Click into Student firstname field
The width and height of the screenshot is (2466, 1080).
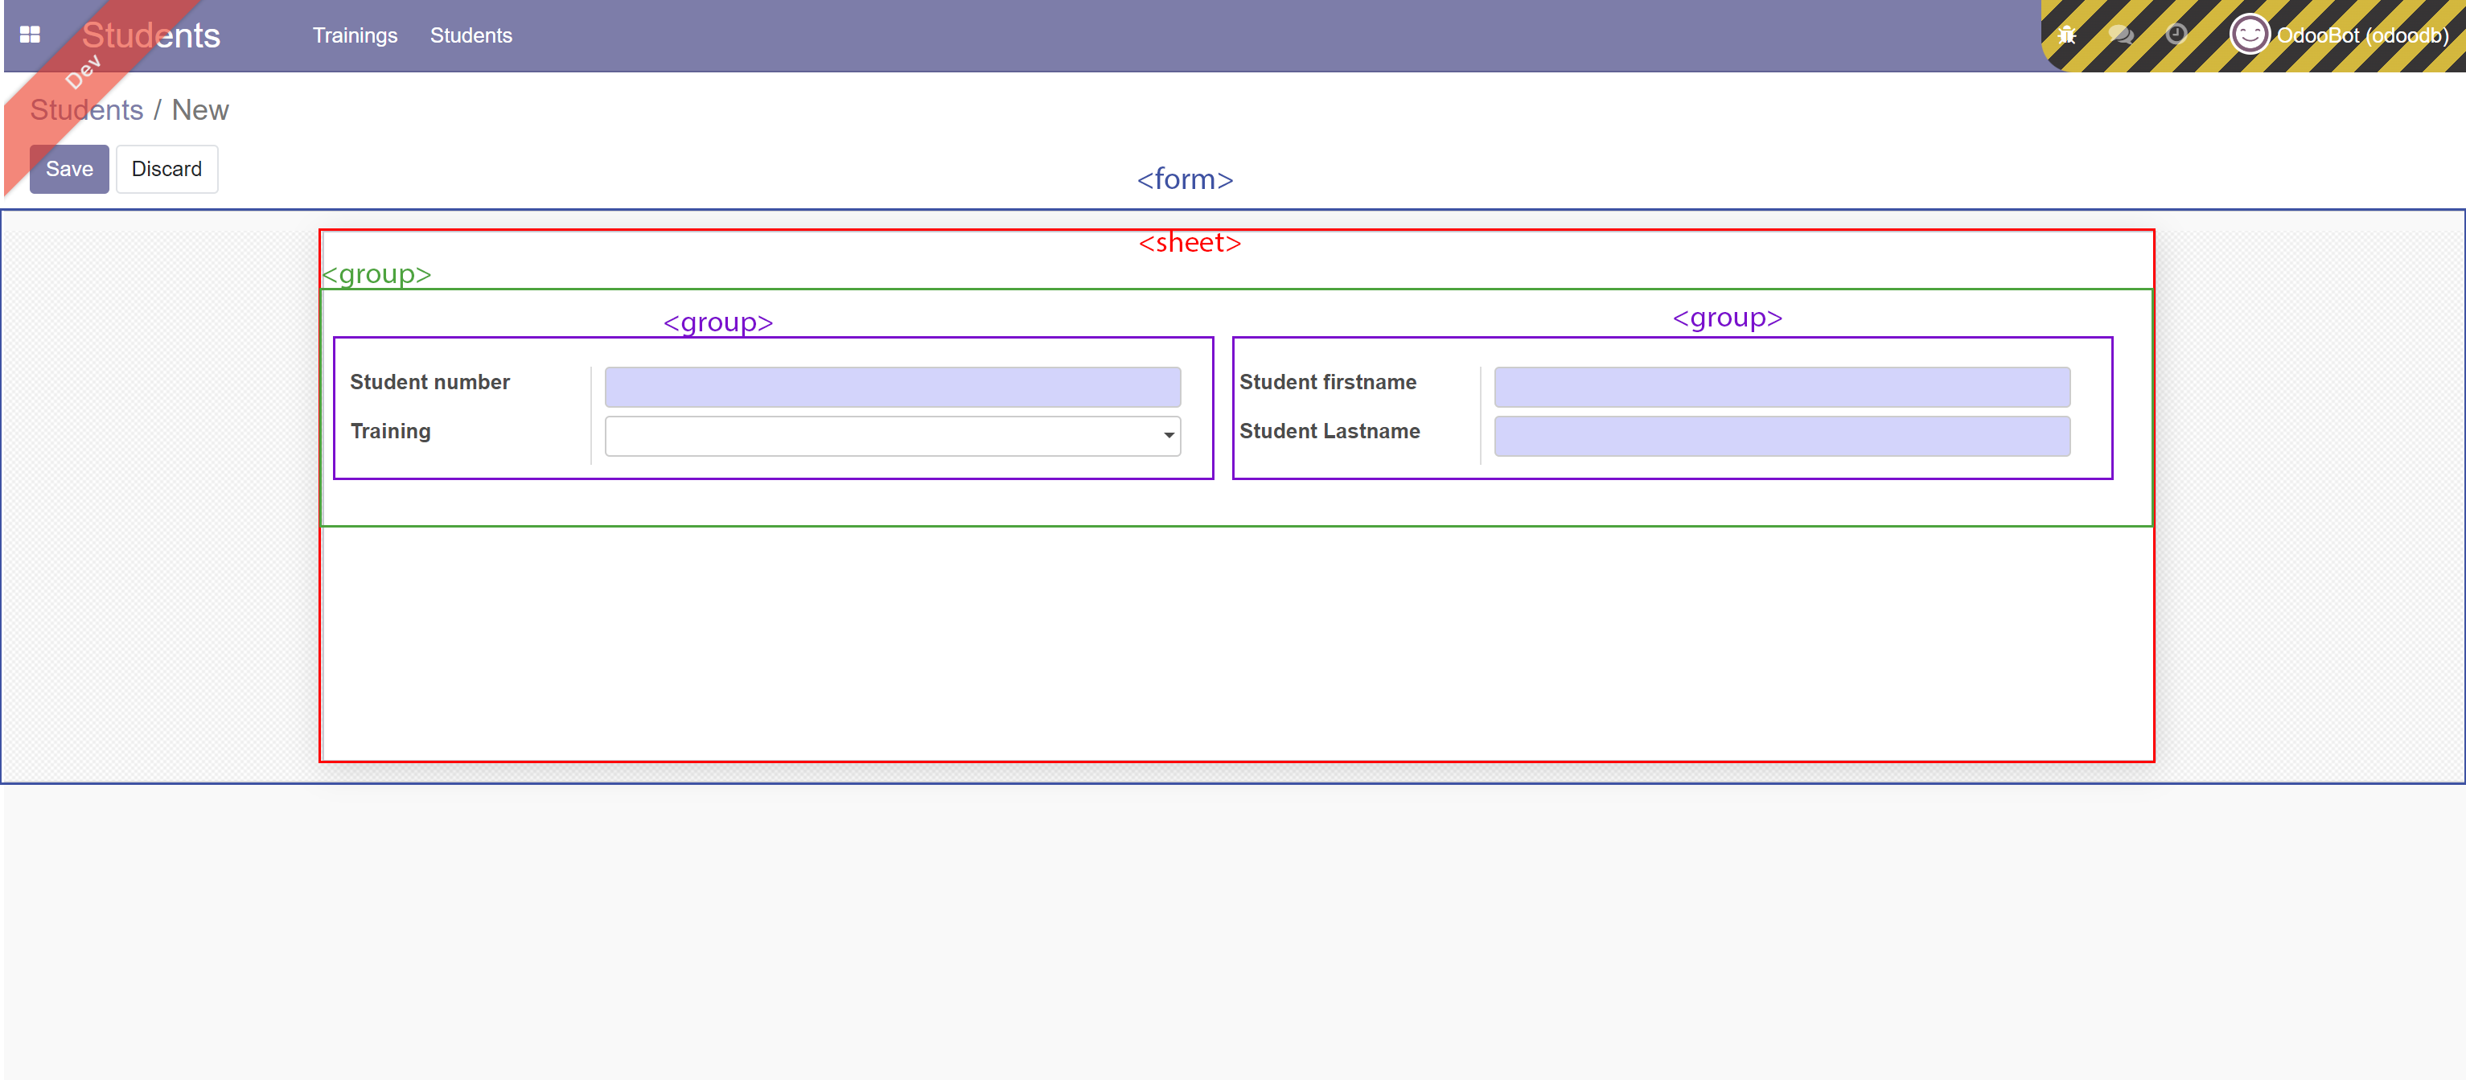(1782, 388)
